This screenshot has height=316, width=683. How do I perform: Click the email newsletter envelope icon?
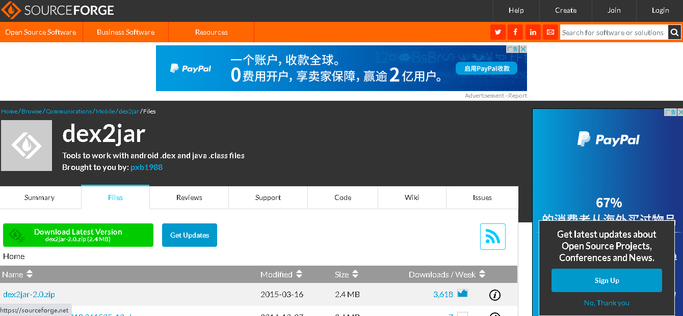point(550,32)
